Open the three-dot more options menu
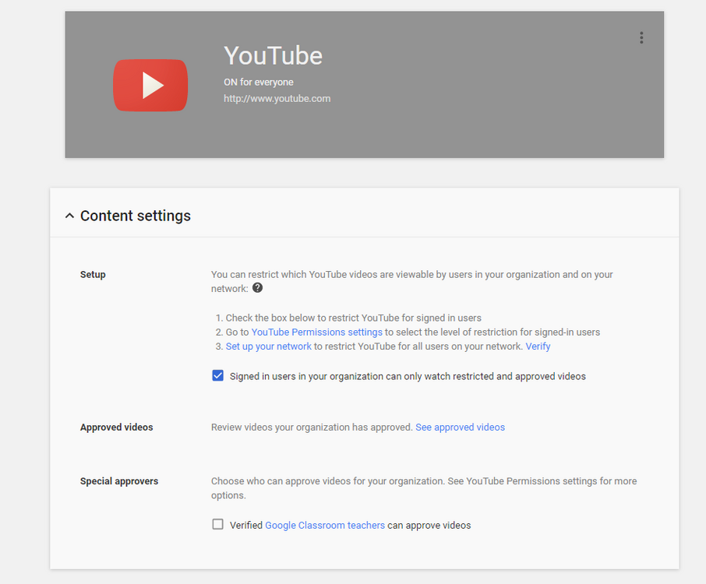 641,38
